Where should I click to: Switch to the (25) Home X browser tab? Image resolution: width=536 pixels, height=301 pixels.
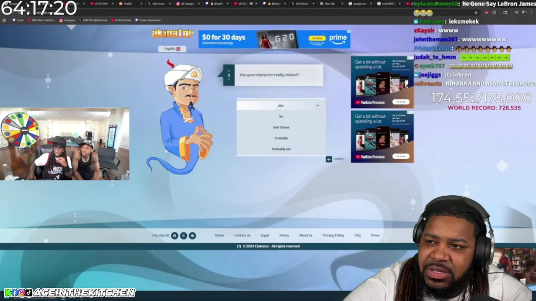tap(302, 3)
